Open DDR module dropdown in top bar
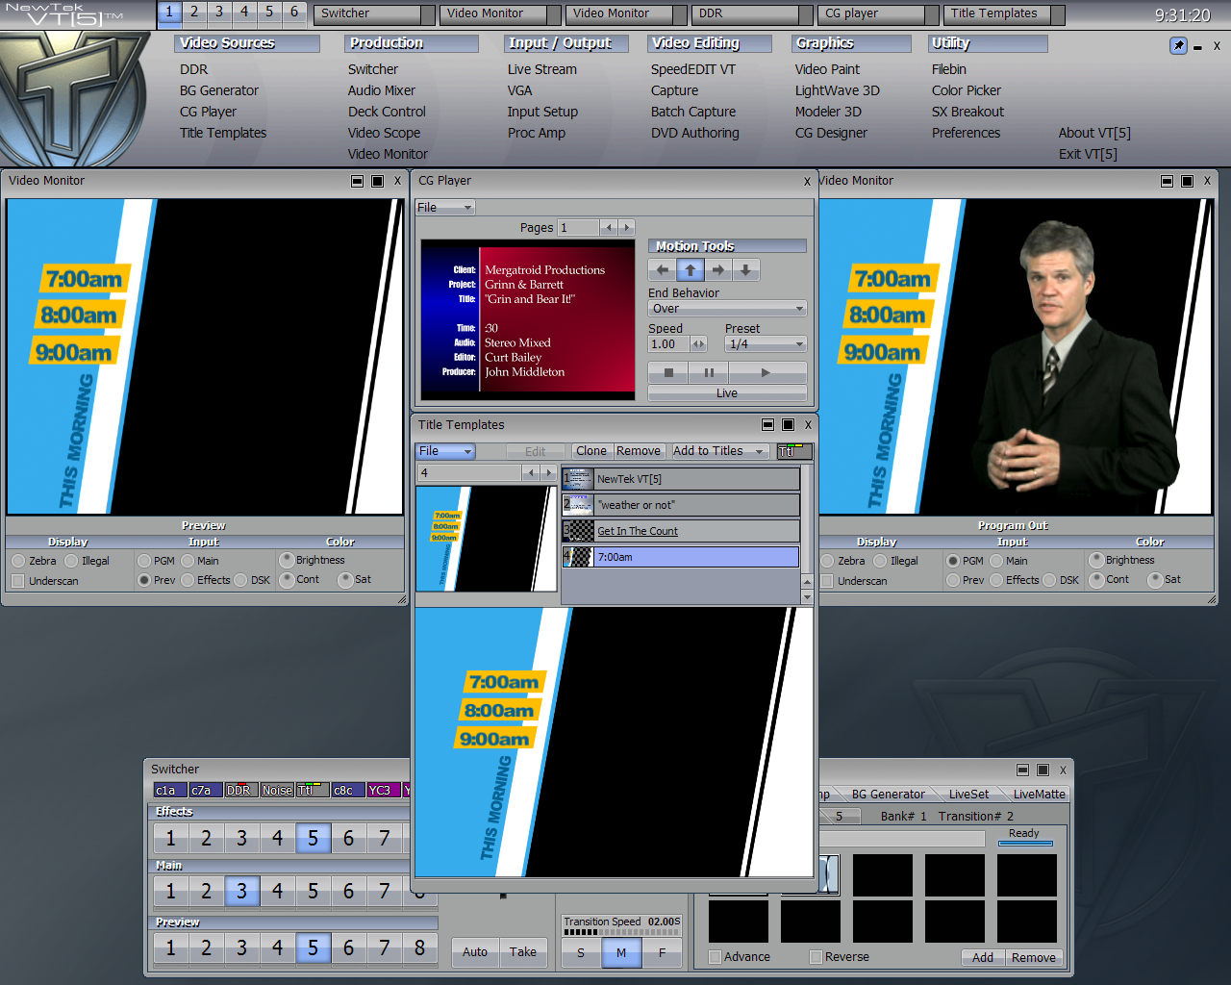The width and height of the screenshot is (1231, 985). pos(751,14)
